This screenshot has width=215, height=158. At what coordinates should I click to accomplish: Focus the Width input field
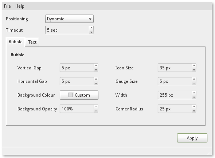175,95
